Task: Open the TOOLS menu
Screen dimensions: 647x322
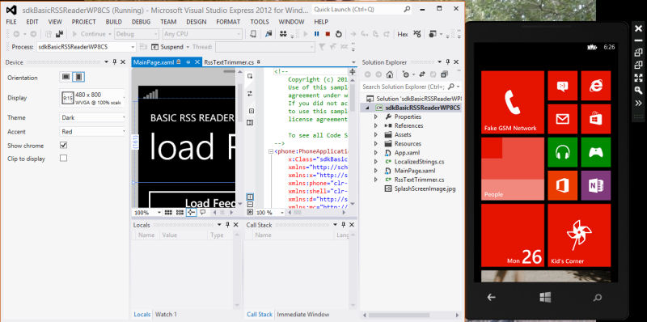Action: pos(260,22)
